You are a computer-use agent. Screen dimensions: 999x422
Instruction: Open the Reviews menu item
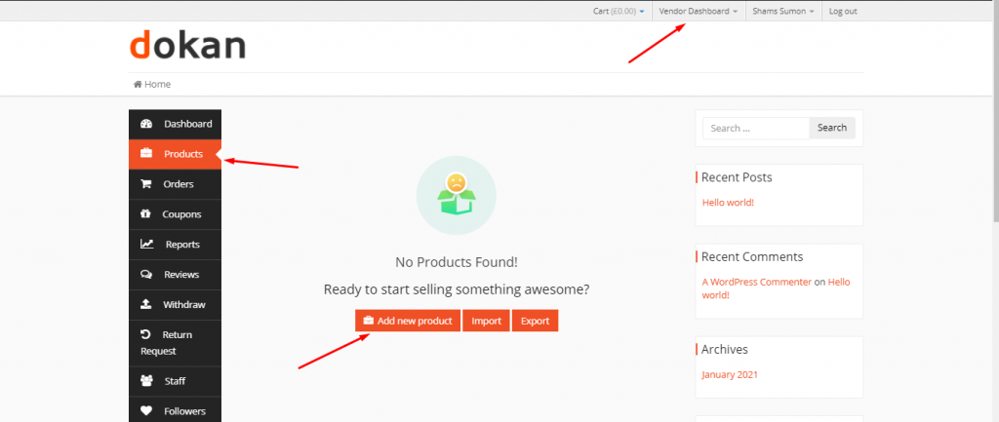(176, 274)
